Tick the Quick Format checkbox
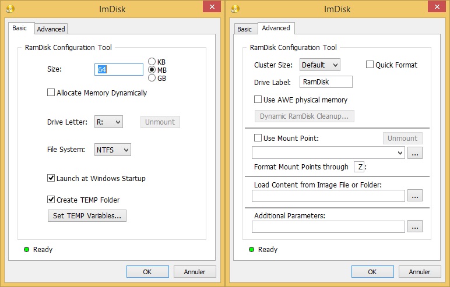The width and height of the screenshot is (450, 287). [370, 65]
